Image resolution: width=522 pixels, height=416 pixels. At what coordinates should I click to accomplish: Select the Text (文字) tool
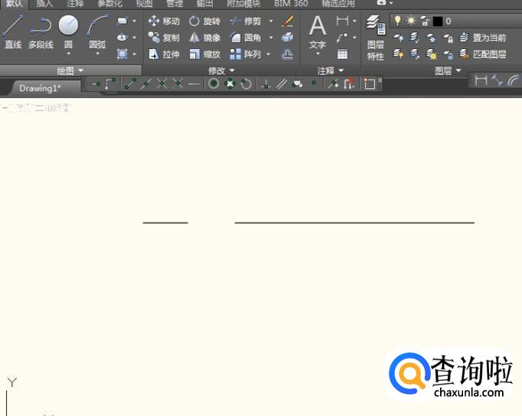tap(318, 32)
